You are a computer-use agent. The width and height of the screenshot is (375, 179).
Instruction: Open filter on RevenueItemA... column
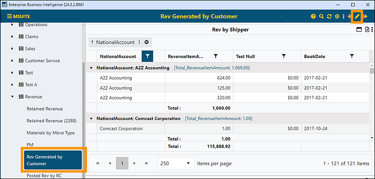216,56
